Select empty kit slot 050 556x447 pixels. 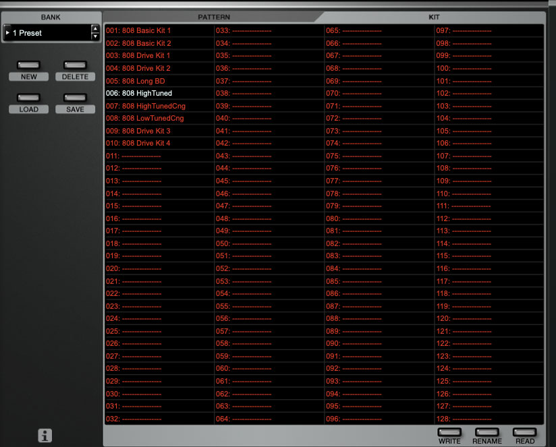coord(269,243)
